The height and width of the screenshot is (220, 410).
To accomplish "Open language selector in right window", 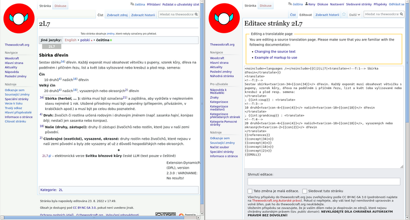I will pyautogui.click(x=295, y=4).
